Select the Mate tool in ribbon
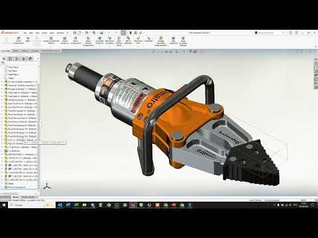The image size is (318, 238). 28,40
